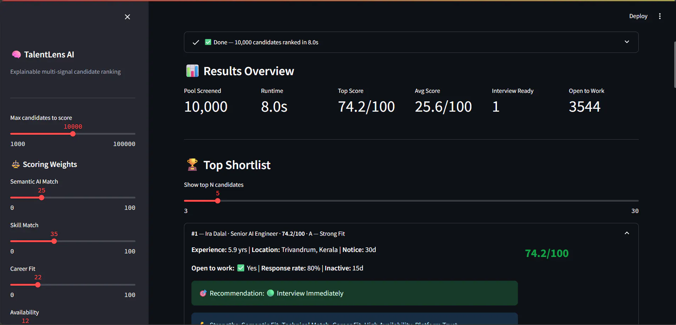Open the three-dot main menu
The width and height of the screenshot is (676, 325).
660,16
